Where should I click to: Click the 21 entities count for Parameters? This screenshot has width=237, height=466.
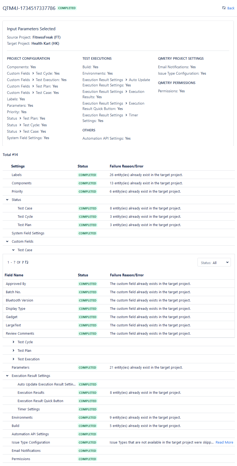[x=112, y=368]
